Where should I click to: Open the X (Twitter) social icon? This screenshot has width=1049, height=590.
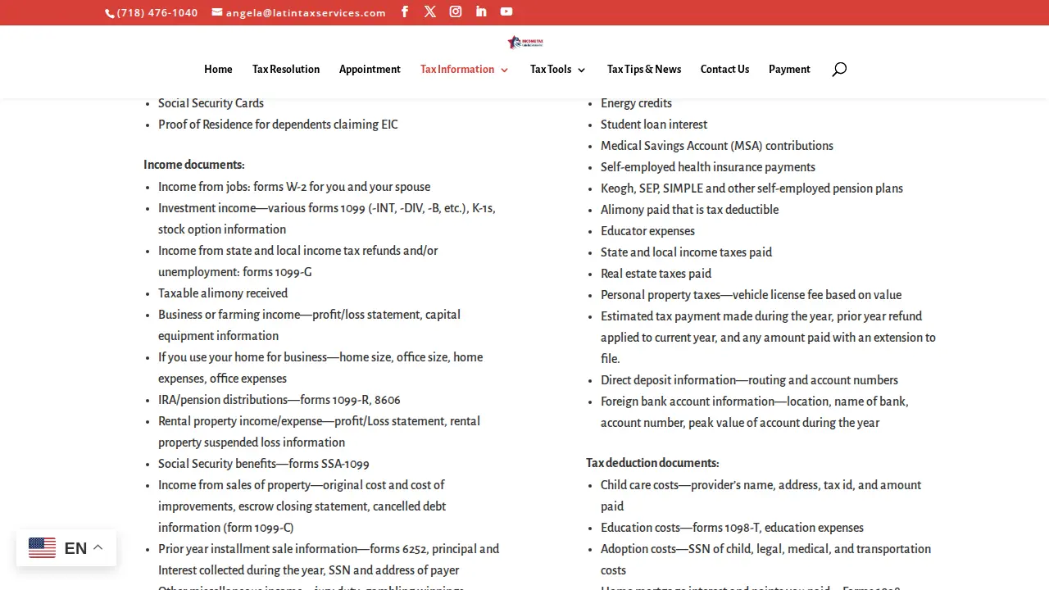coord(430,11)
